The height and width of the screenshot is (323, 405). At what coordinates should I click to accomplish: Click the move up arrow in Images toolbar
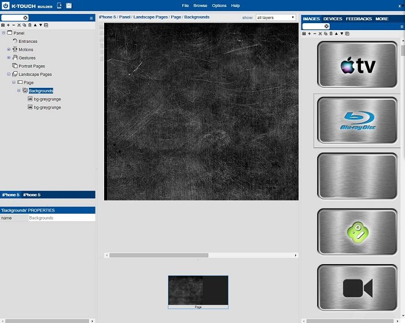336,34
